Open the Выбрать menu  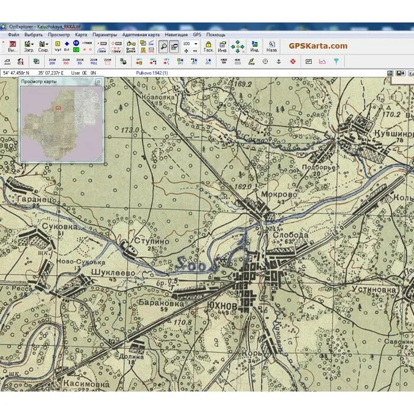[x=34, y=34]
